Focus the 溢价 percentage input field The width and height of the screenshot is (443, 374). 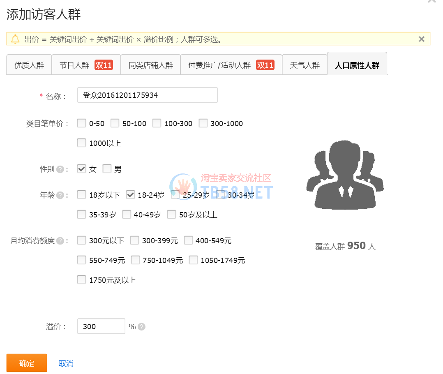(x=101, y=326)
